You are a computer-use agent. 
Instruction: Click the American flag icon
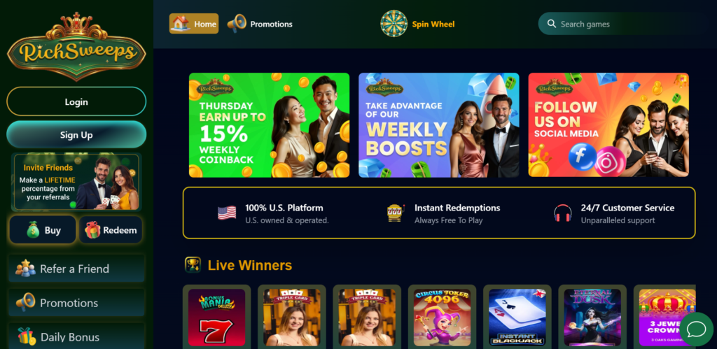pyautogui.click(x=227, y=213)
